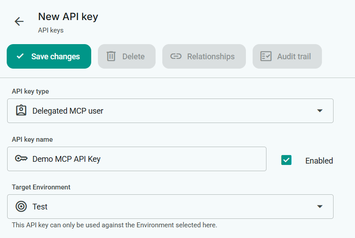This screenshot has height=238, width=355.
Task: Click the back arrow icon
Action: 19,21
